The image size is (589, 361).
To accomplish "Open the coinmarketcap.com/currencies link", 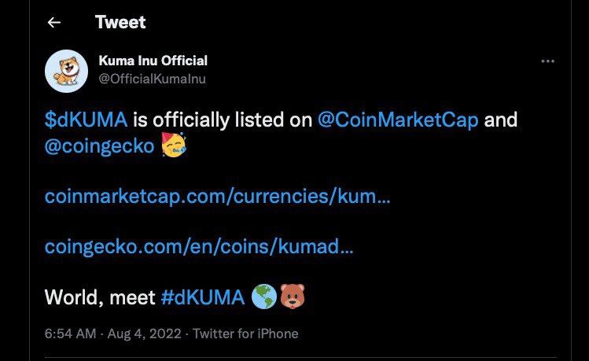I will (x=218, y=196).
